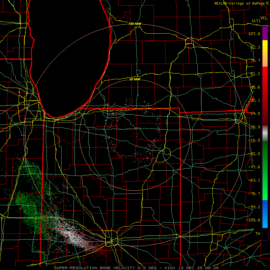
Task: Select the -78.7 legend value
Action: [254, 194]
